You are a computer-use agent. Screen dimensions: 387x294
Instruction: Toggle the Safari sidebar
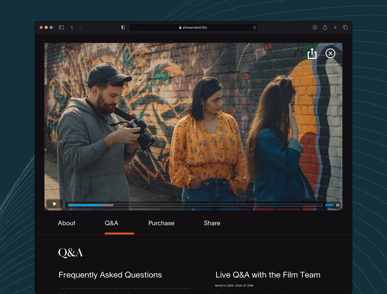[x=61, y=27]
